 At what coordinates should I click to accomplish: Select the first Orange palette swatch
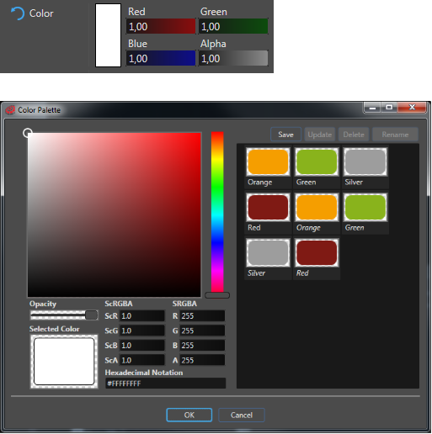268,161
